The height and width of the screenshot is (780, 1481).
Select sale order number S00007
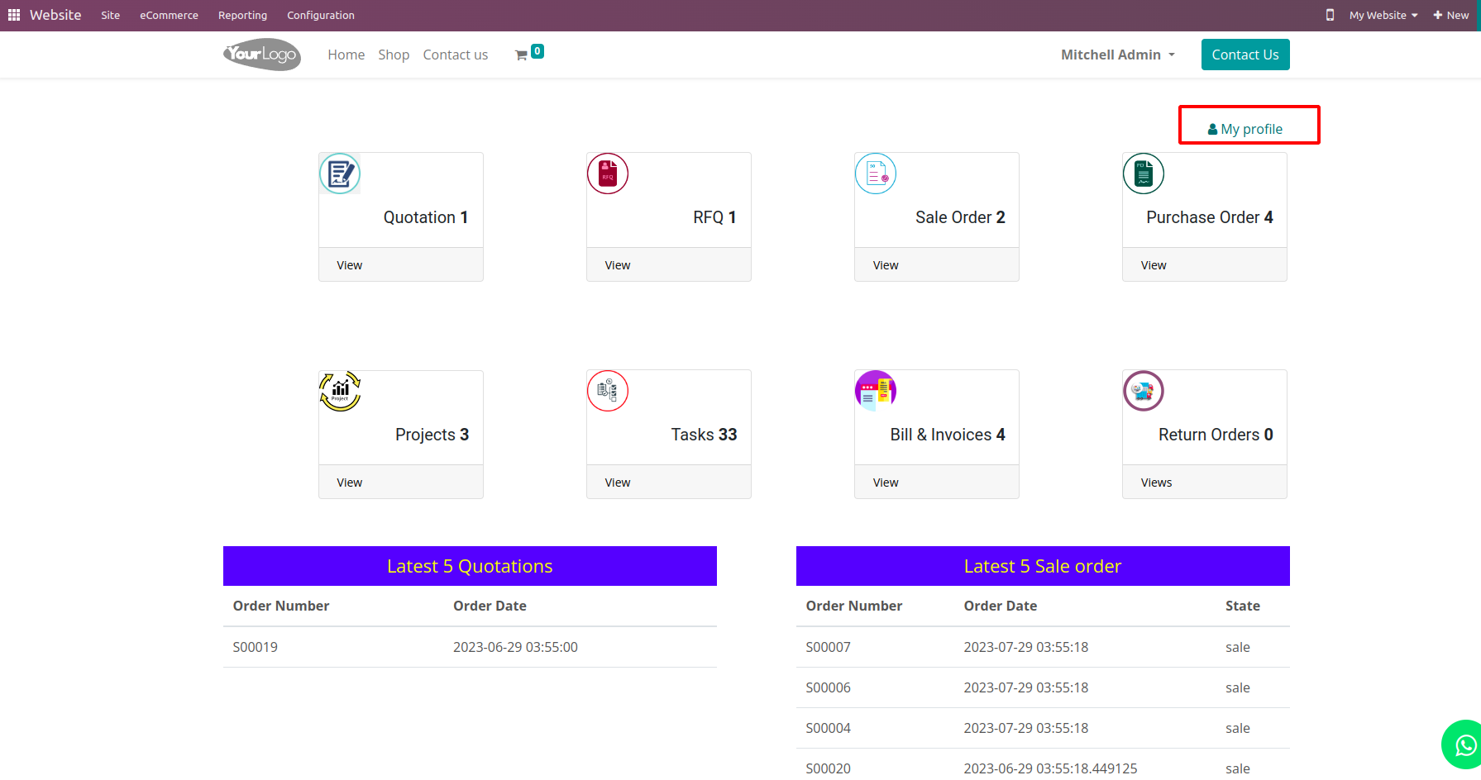(829, 647)
